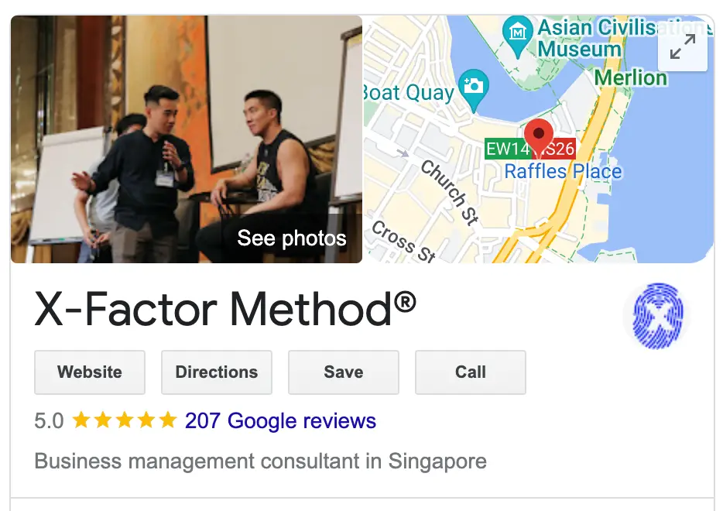The width and height of the screenshot is (723, 511).
Task: Click the red location pin on the map
Action: 539,136
